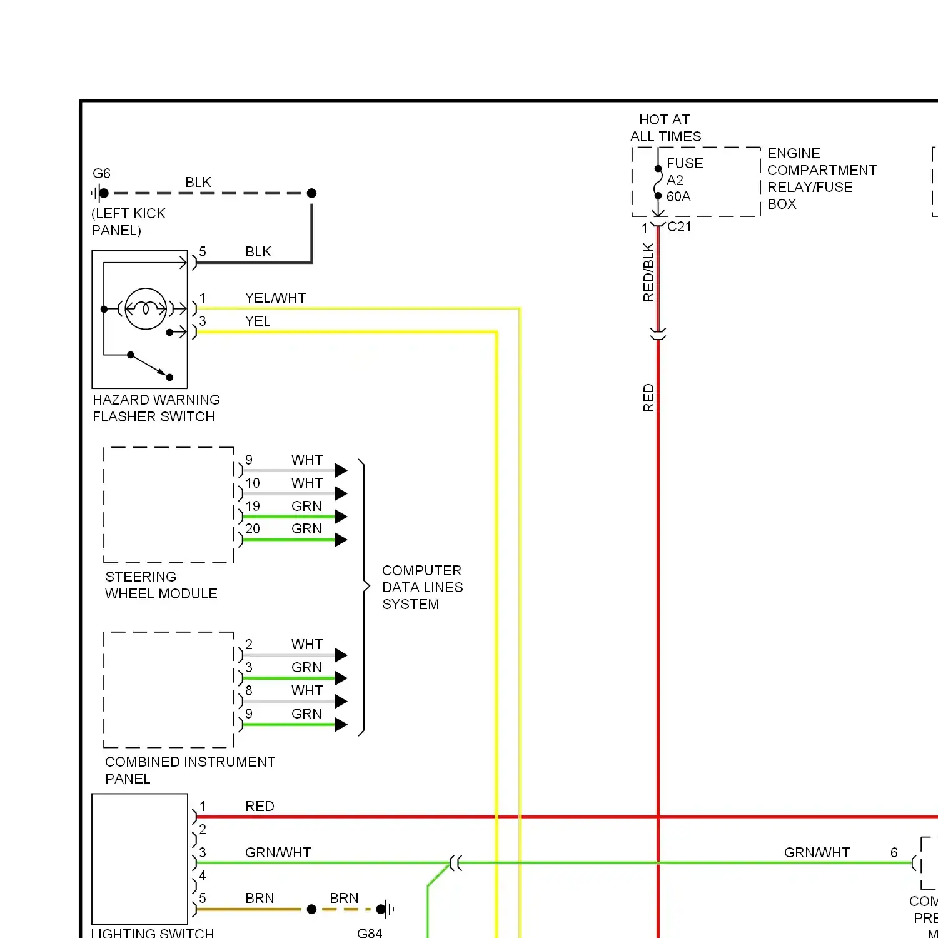938x938 pixels.
Task: Select the YEL wire label on pin 3
Action: tap(258, 321)
